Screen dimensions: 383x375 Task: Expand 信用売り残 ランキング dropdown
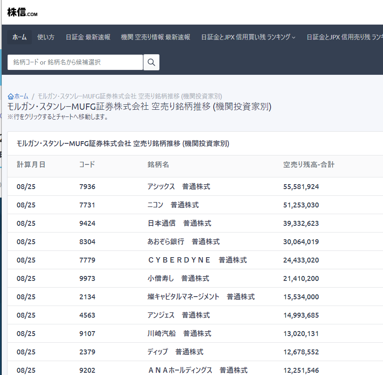coord(345,37)
